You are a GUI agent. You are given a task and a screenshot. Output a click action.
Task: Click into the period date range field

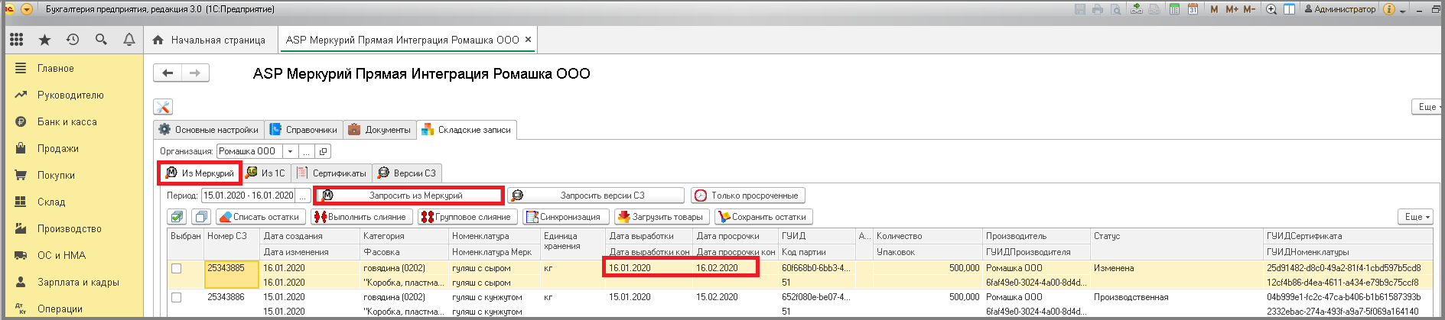tap(249, 196)
